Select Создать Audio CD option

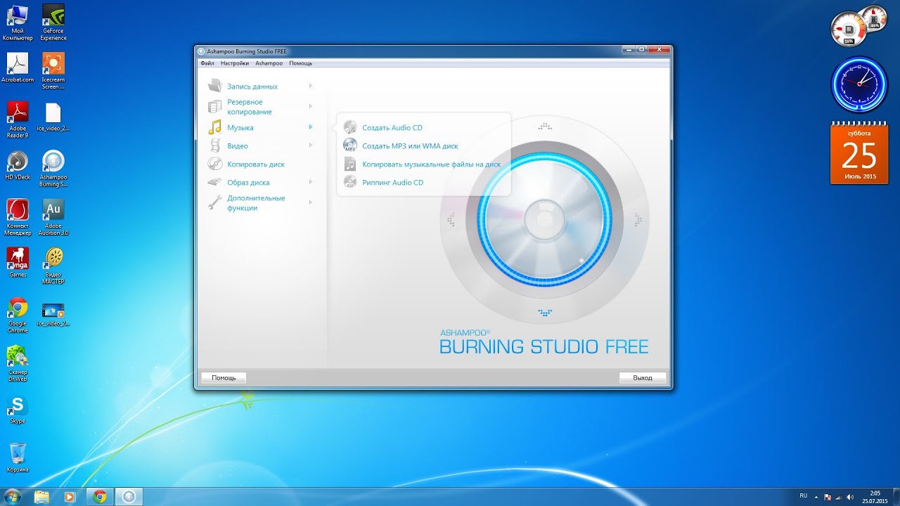click(392, 128)
